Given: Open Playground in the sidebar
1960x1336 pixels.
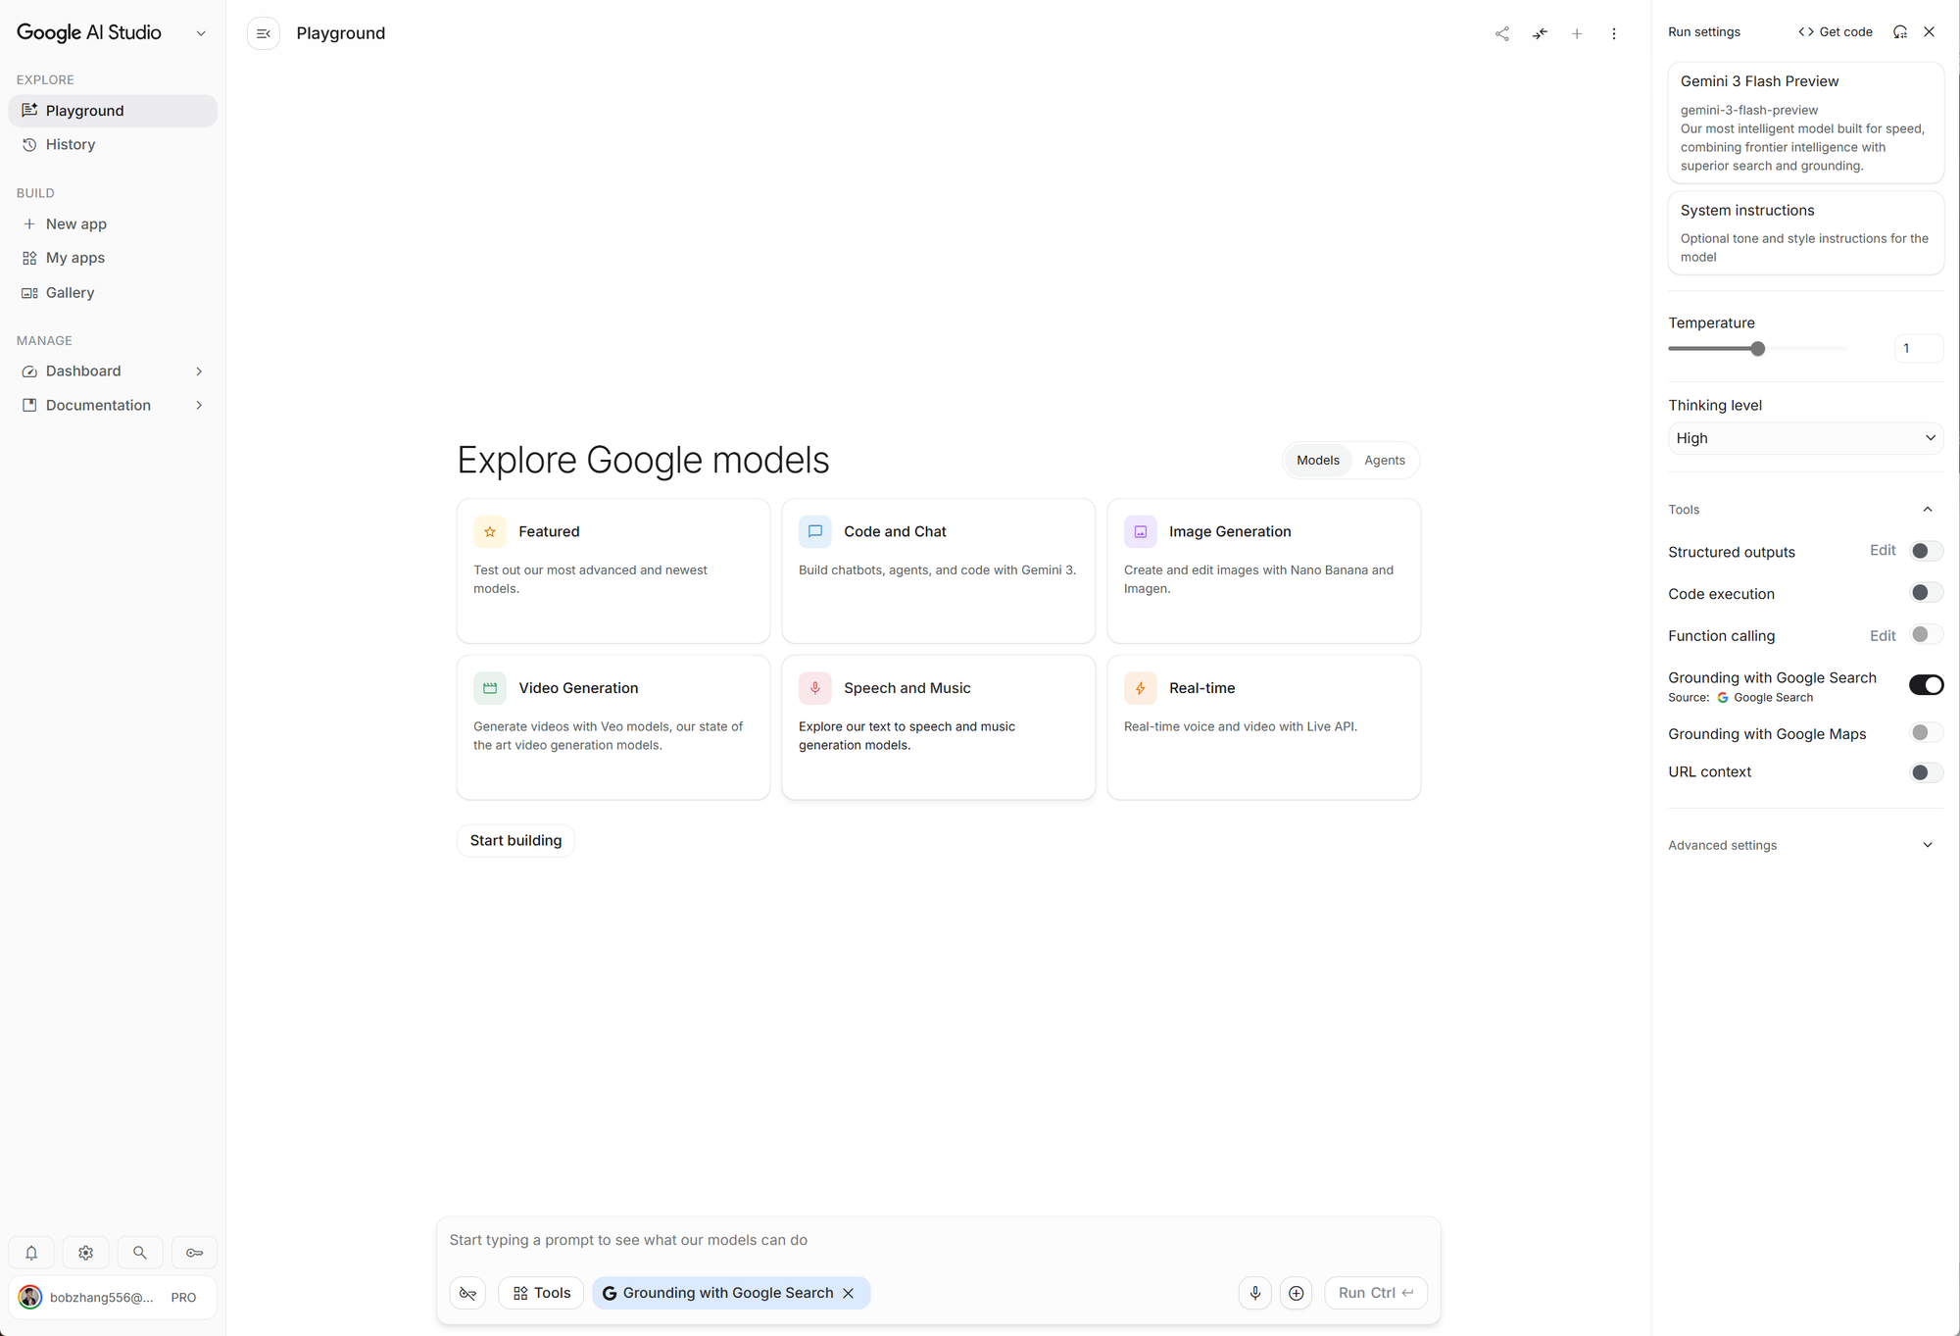Looking at the screenshot, I should click(x=113, y=111).
